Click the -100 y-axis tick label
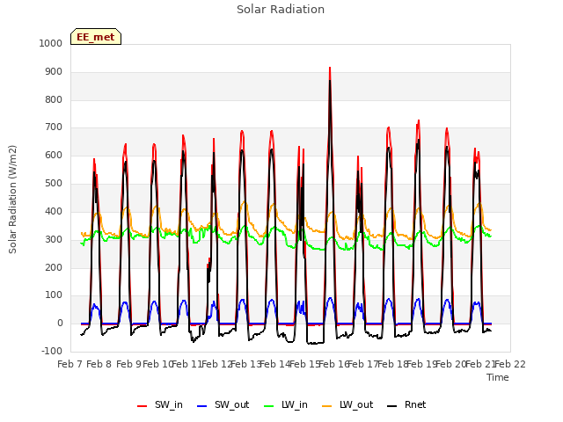This screenshot has height=422, width=563. pos(52,351)
